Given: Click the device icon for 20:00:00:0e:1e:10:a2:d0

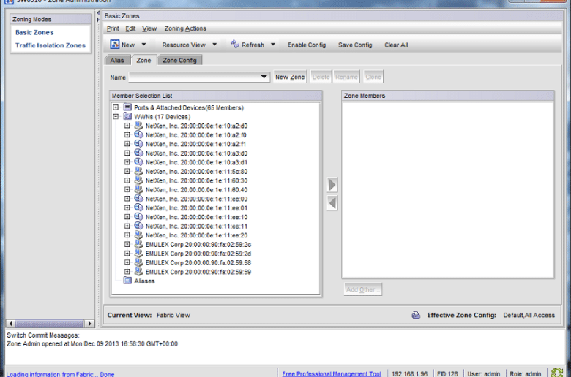Looking at the screenshot, I should pos(139,126).
